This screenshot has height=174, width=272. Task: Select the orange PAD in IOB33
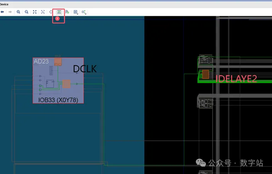pos(58,62)
